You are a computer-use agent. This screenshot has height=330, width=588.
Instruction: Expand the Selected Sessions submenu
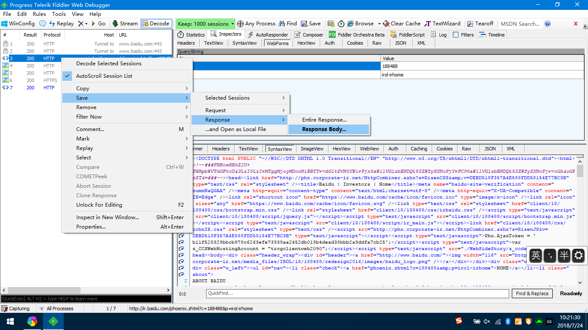[x=240, y=98]
